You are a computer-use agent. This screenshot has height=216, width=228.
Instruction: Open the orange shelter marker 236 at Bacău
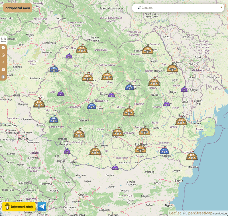pyautogui.click(x=154, y=82)
